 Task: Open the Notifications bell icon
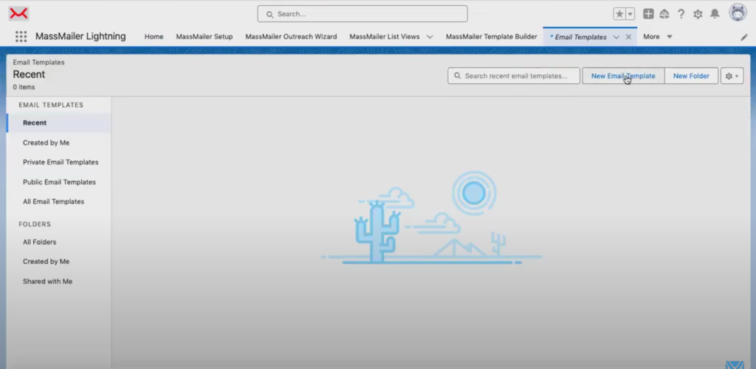715,14
